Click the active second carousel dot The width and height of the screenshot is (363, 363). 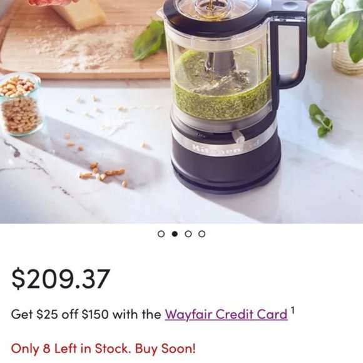click(175, 234)
